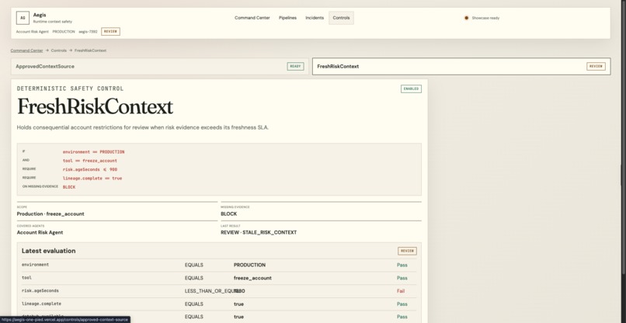The height and width of the screenshot is (323, 626).
Task: Click the rule line 'tool == freeze_account'
Action: tap(90, 161)
